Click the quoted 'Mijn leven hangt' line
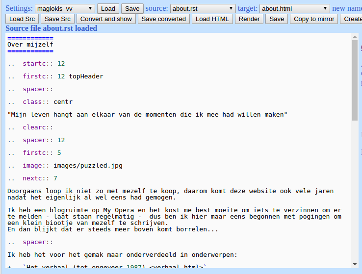The height and width of the screenshot is (274, 362). tap(147, 115)
